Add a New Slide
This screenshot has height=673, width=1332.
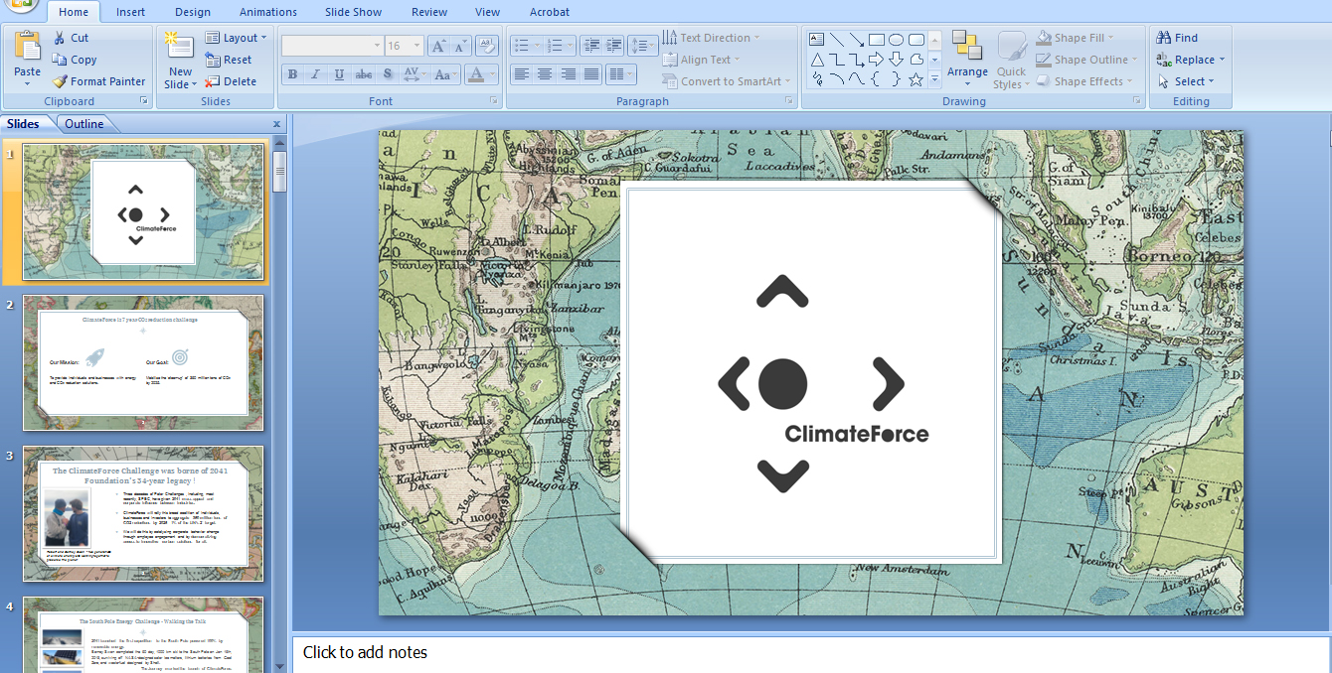[180, 60]
